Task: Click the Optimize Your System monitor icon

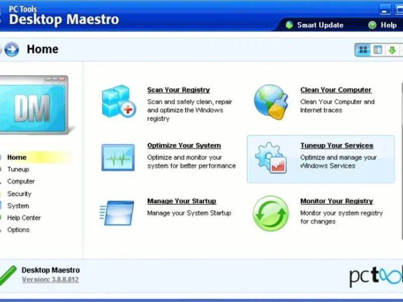Action: tap(118, 158)
